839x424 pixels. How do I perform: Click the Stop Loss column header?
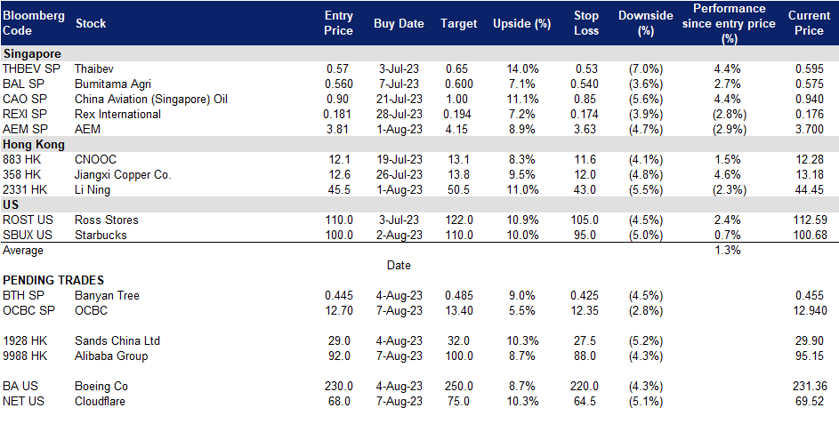click(586, 23)
